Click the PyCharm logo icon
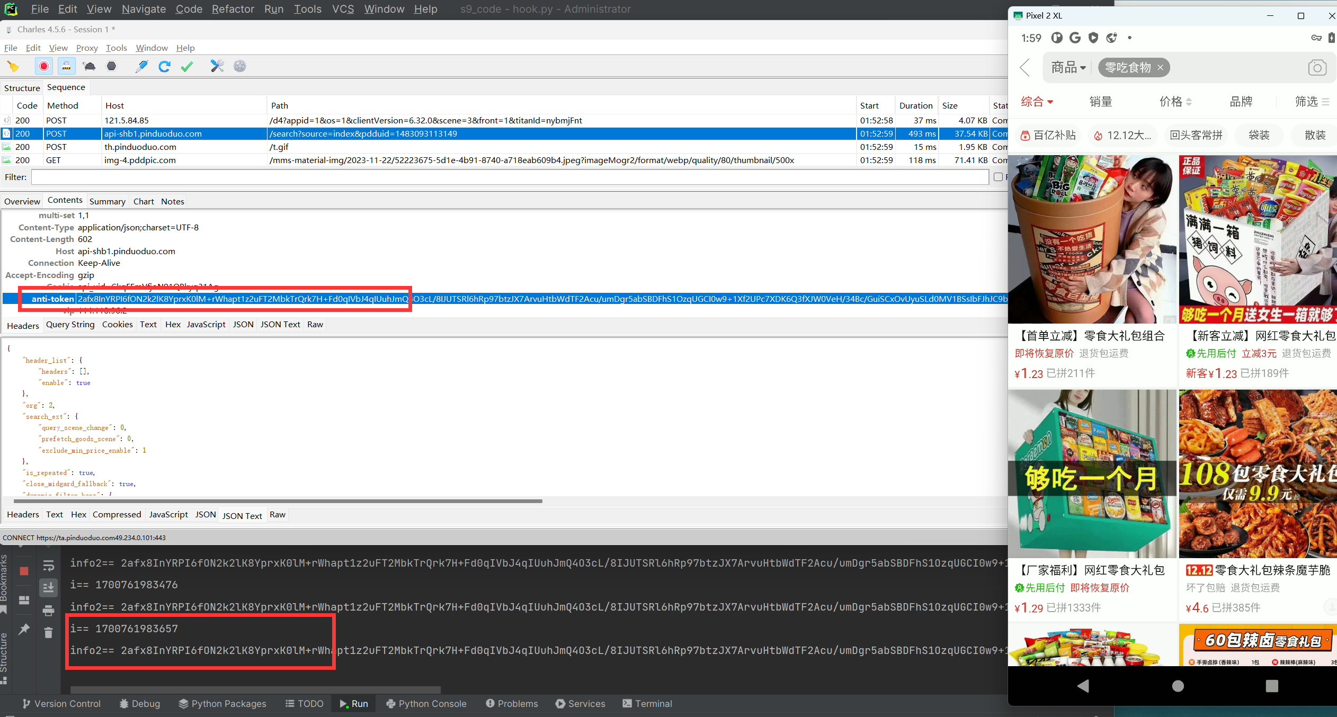Screen dimensions: 1337x717 [11, 9]
